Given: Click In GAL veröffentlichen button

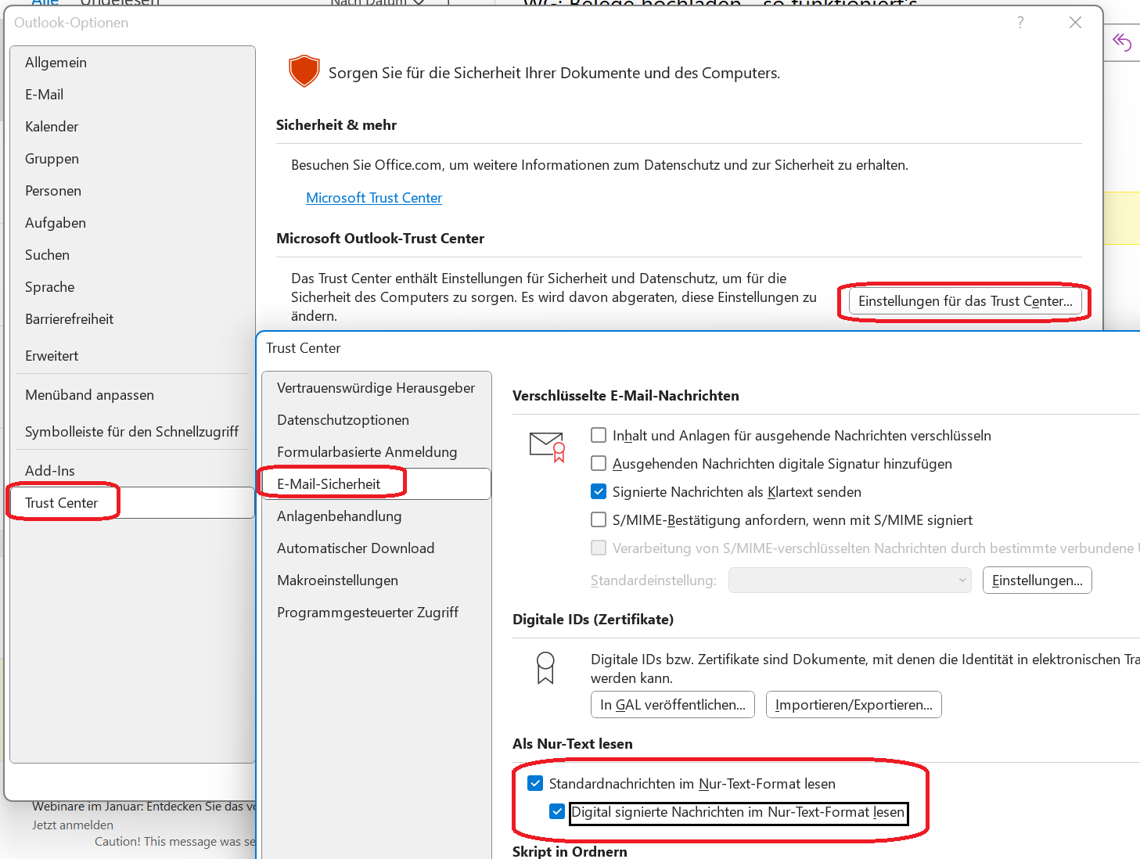Looking at the screenshot, I should coord(673,705).
